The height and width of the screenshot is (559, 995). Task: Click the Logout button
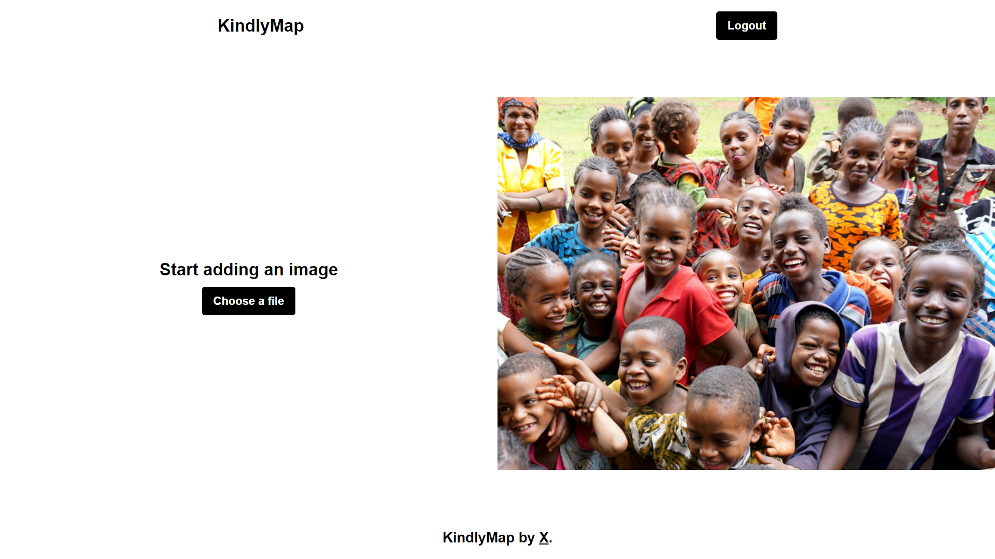click(746, 25)
